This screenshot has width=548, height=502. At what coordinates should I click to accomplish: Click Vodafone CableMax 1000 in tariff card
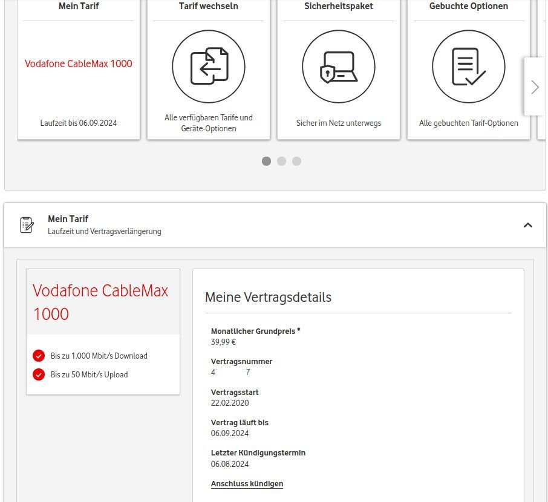(79, 64)
